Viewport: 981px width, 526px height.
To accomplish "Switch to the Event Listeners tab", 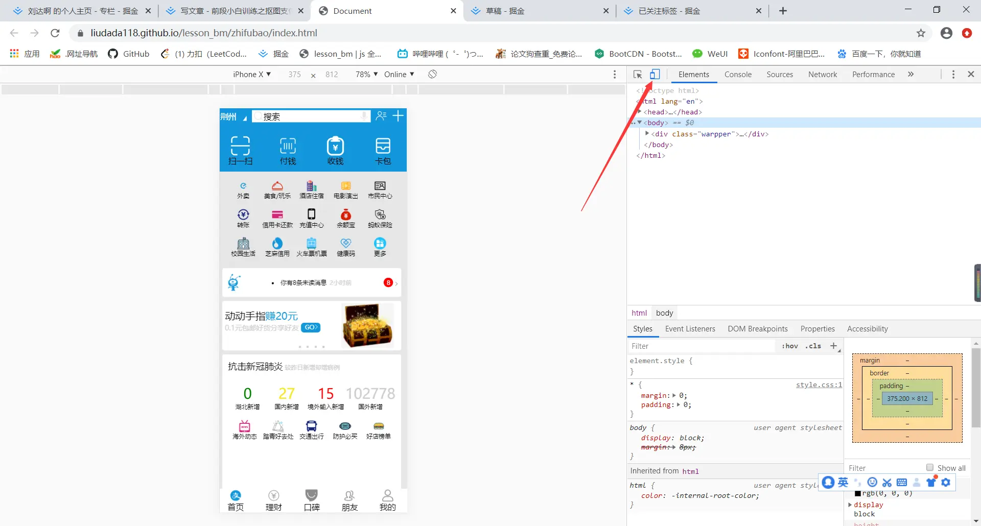I will pyautogui.click(x=690, y=329).
